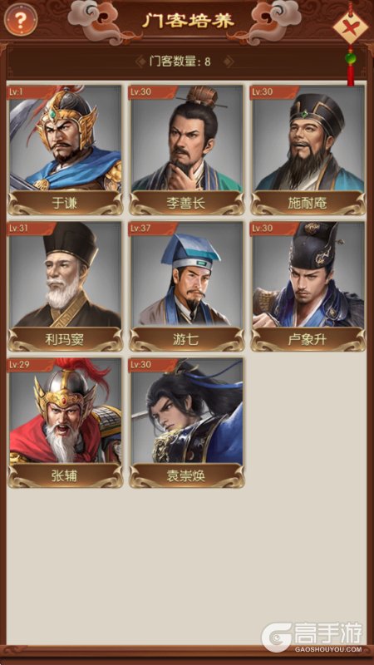Click the 施耐庵 name banner

[x=308, y=204]
